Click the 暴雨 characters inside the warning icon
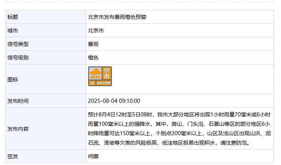Image resolution: width=281 pixels, height=165 pixels. 107,73
